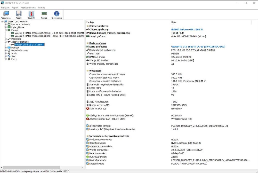Viewport: 258px width, 173px height.
Task: Select the 192-bit memory bus width value
Action: [x=175, y=84]
